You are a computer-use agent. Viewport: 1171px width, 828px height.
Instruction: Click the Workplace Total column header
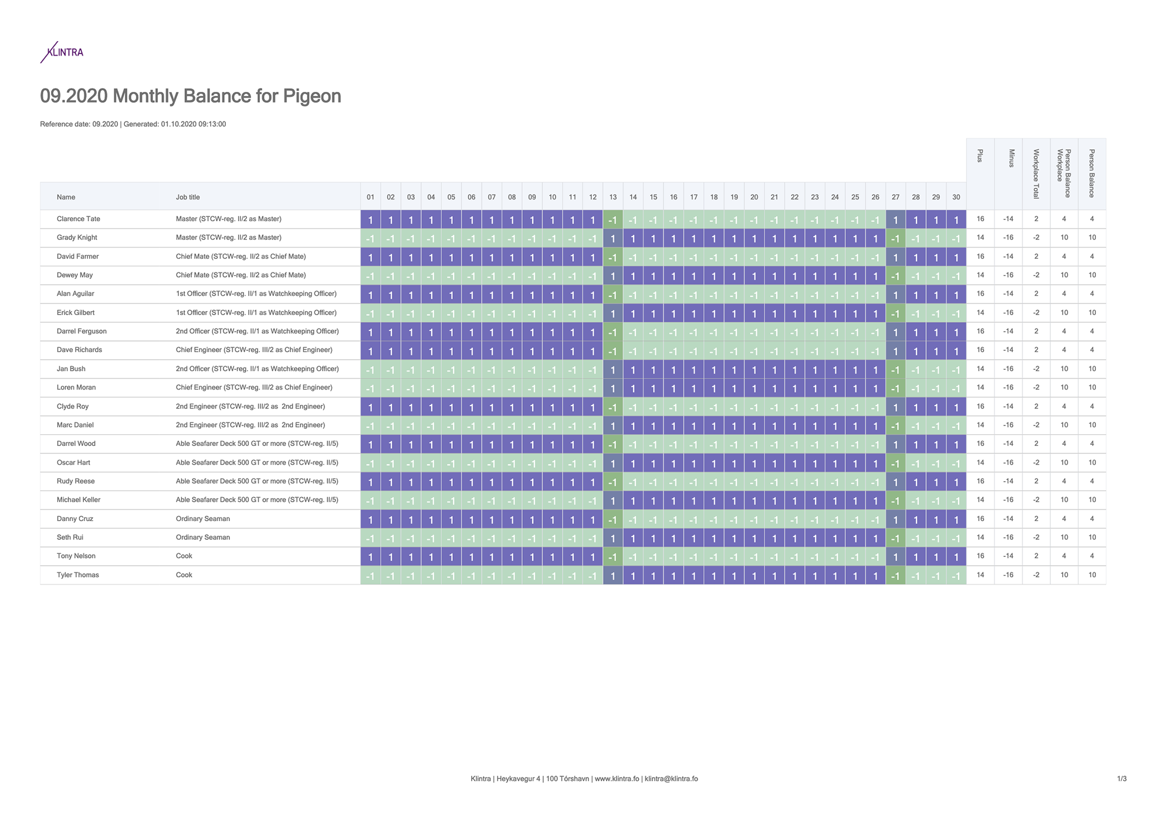click(1036, 174)
